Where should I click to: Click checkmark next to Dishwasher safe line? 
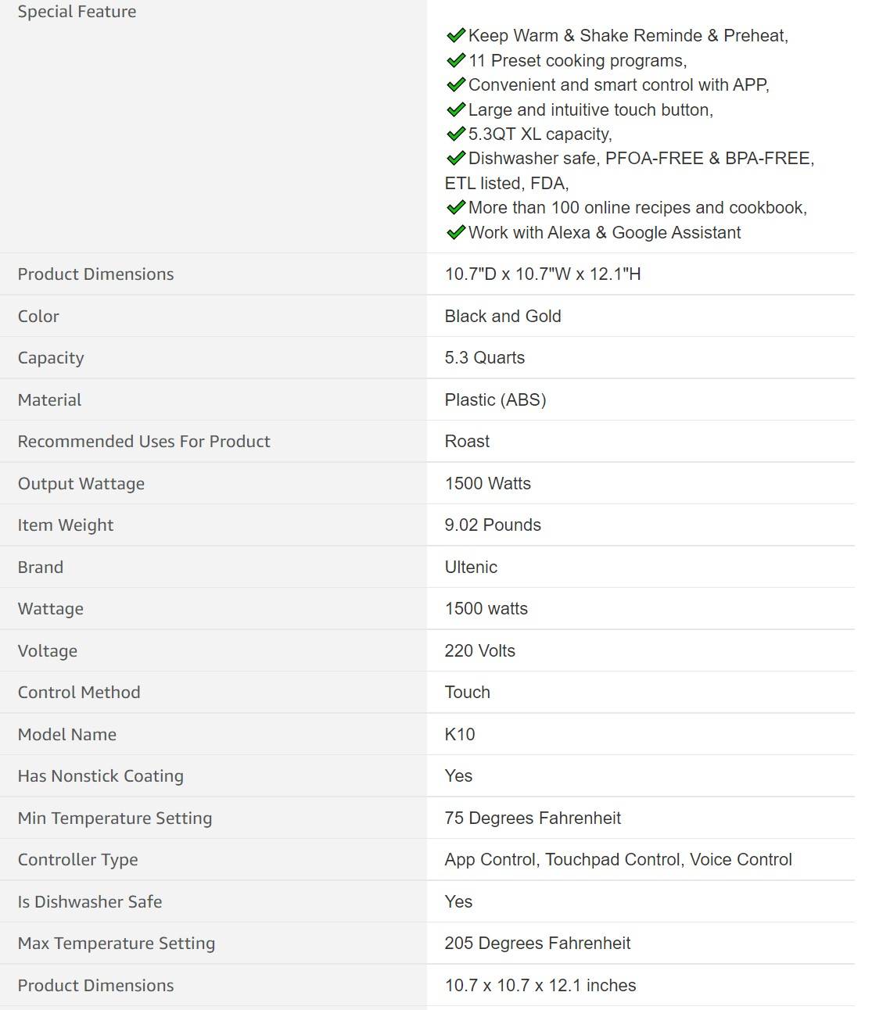click(x=456, y=158)
